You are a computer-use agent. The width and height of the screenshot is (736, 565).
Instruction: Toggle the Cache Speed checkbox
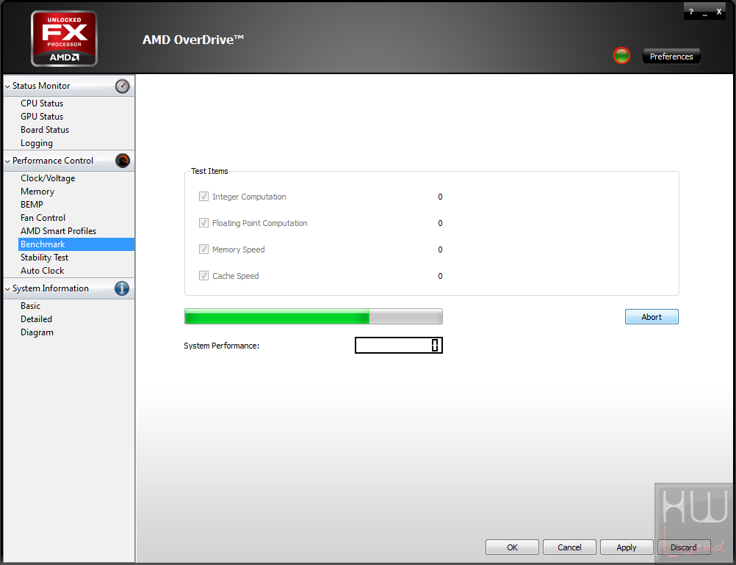pos(203,276)
